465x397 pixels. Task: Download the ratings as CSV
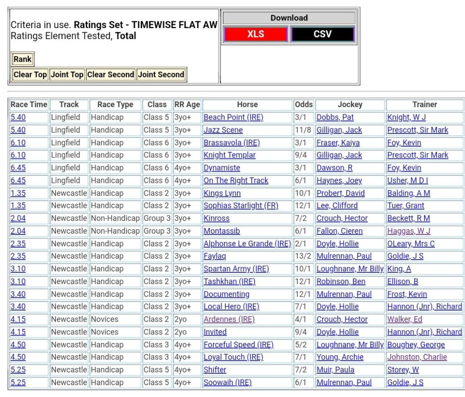322,34
